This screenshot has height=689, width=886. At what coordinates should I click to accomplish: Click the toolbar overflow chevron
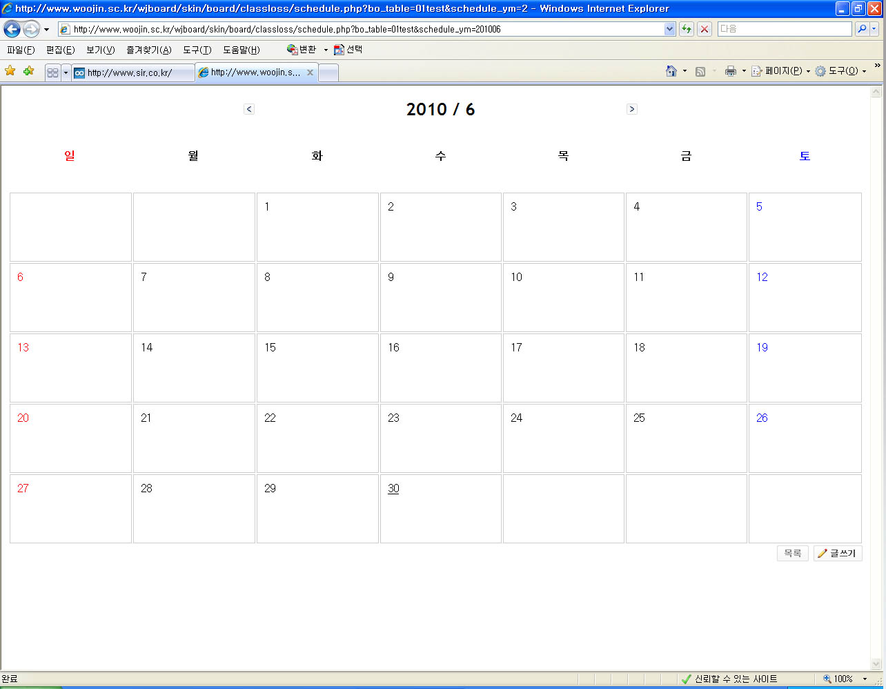878,66
